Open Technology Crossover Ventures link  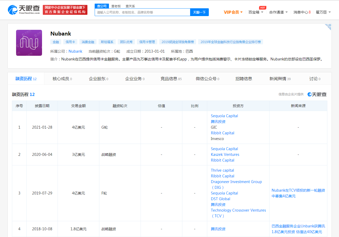(x=238, y=213)
